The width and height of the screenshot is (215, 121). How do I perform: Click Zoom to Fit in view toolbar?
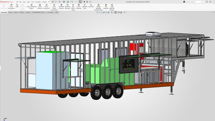[97, 12]
